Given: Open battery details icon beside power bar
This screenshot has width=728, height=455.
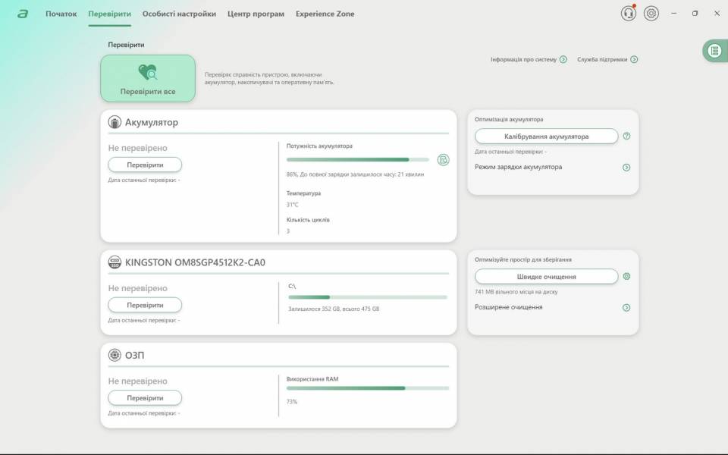Looking at the screenshot, I should click(x=443, y=160).
